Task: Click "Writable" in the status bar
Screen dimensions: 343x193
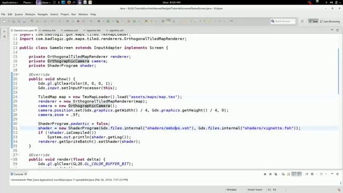Action: [x=232, y=189]
